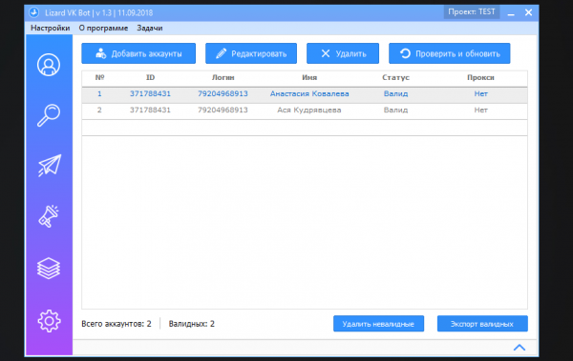Sort by the Статус column header

(x=395, y=78)
